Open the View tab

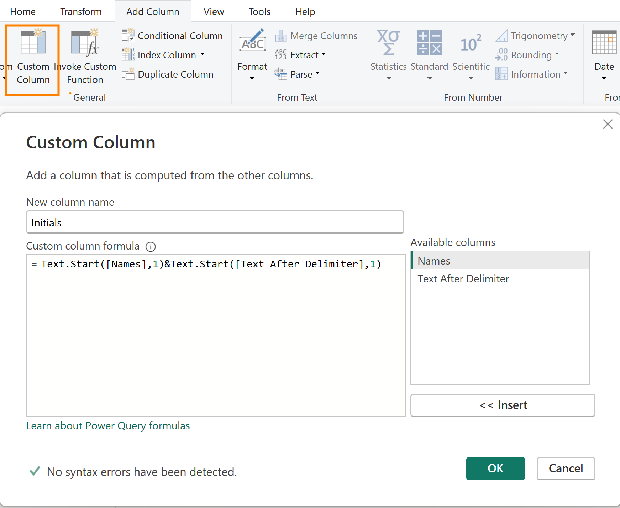pos(214,12)
